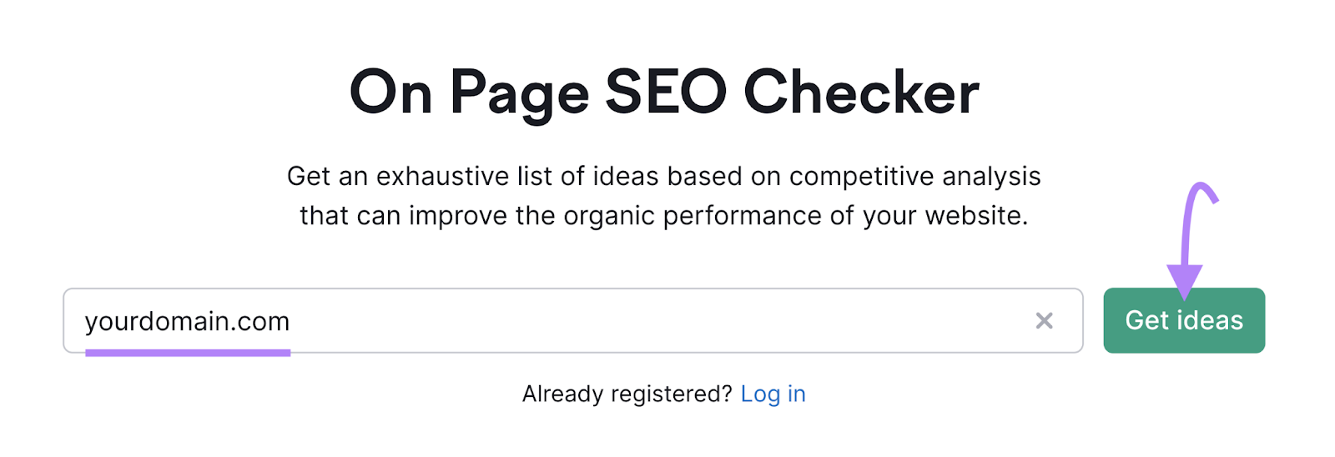The width and height of the screenshot is (1335, 457).
Task: Click the word SEO in the title
Action: (x=665, y=92)
